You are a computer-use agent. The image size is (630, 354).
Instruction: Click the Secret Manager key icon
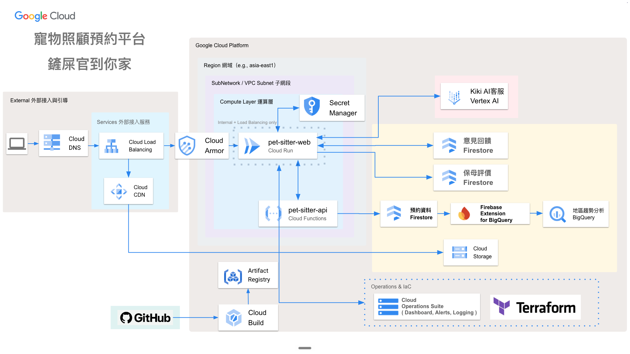[x=312, y=106]
